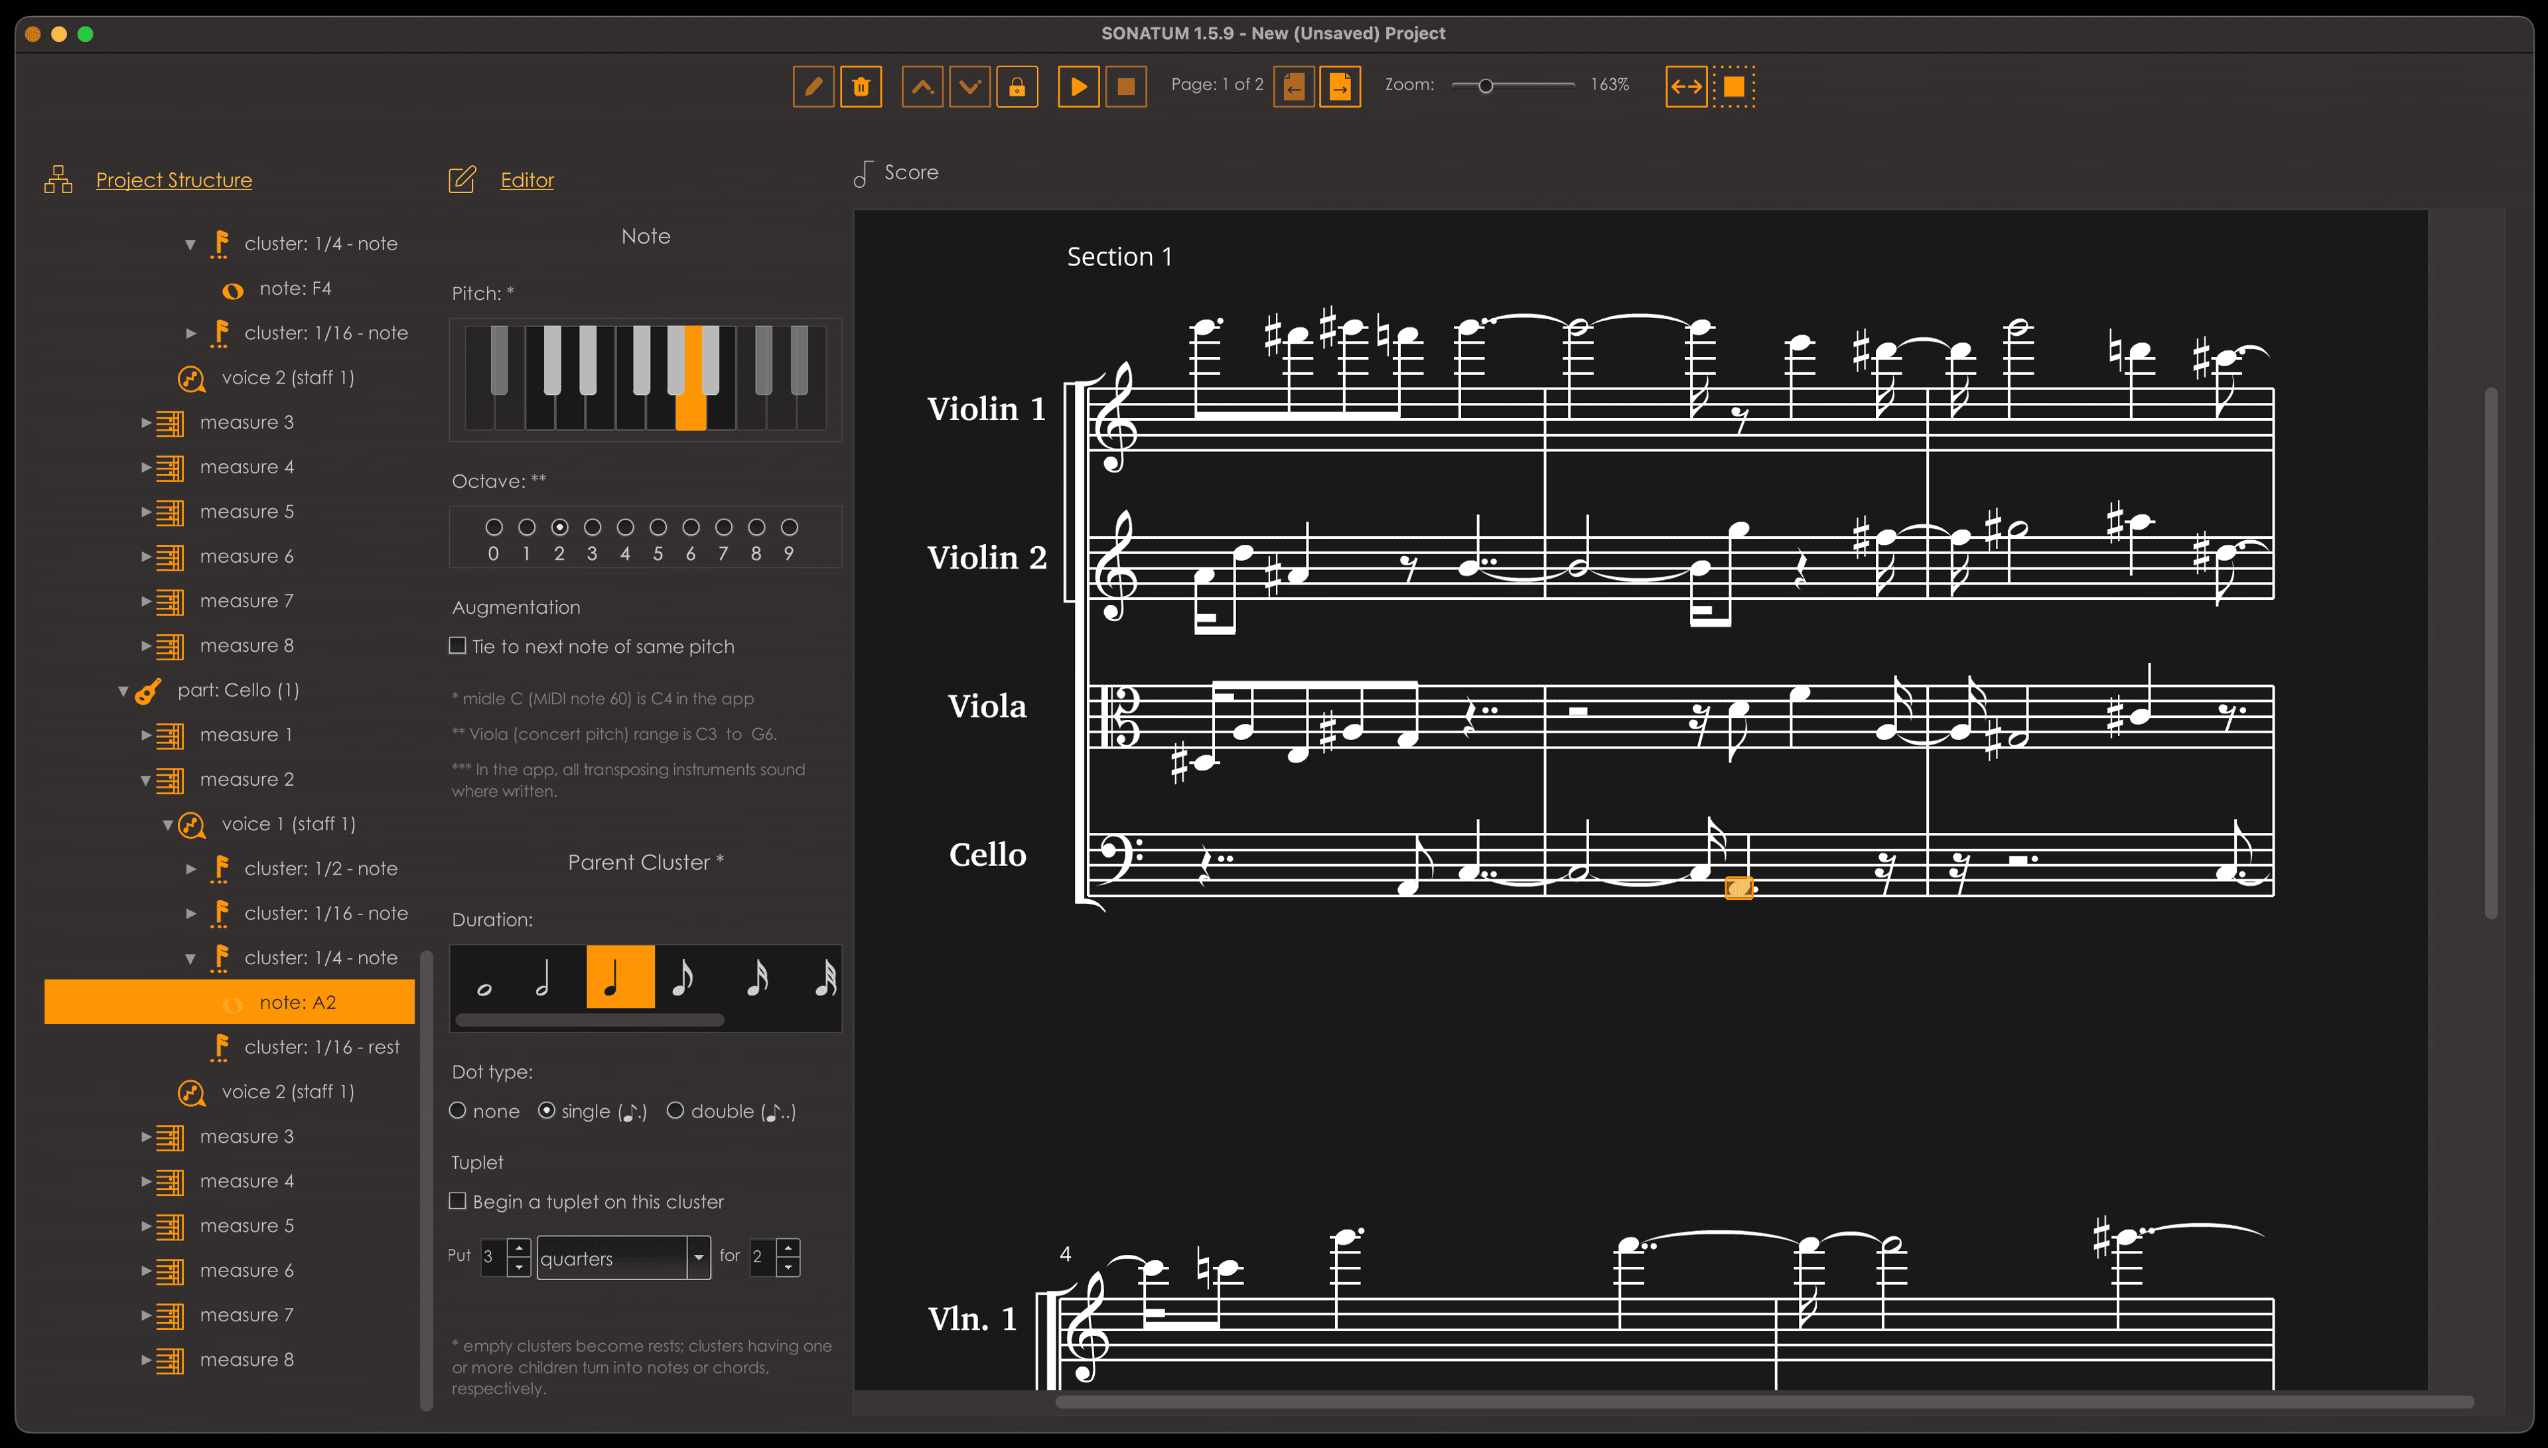
Task: Click the fit-width arrows icon
Action: pos(1686,86)
